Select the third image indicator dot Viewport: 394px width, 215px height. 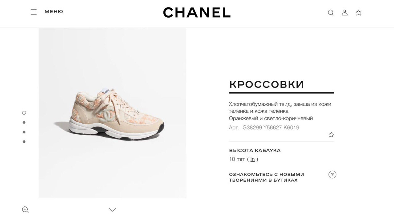coord(24,132)
